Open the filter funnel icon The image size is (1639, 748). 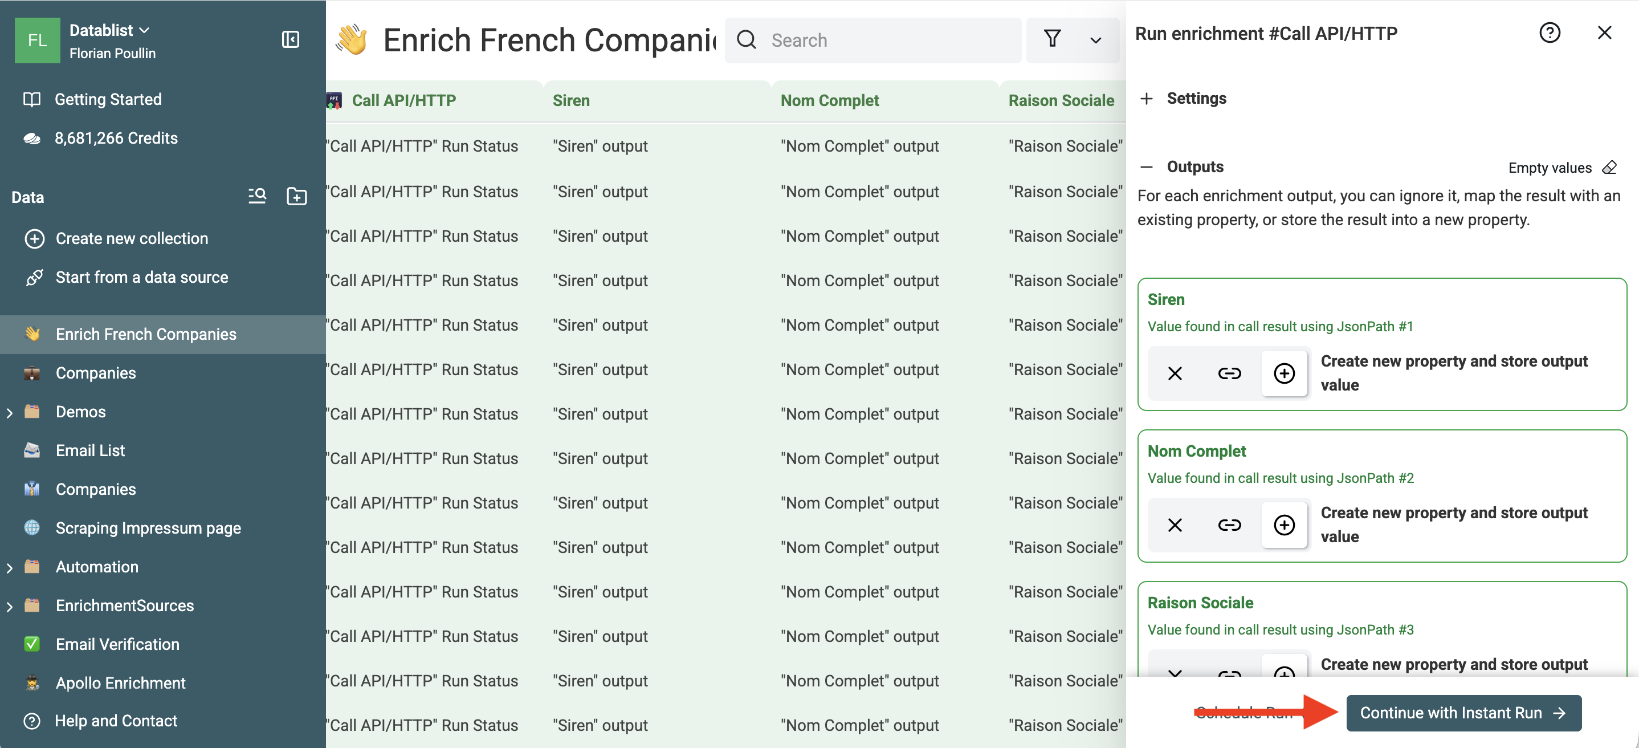(x=1053, y=39)
